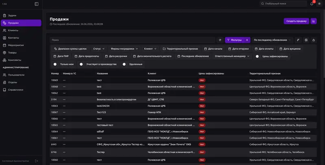Viewport: 325px width, 165px height.
Task: Open Территориальный признак filter
Action: [180, 49]
